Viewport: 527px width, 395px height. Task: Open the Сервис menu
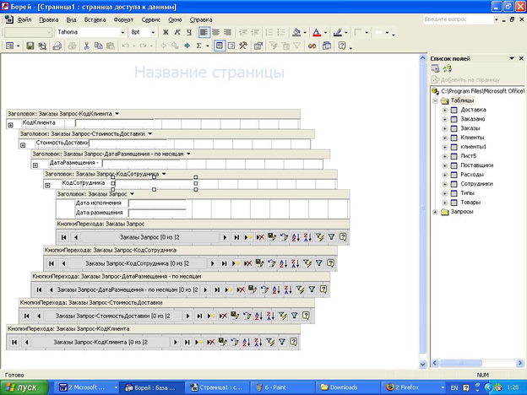[x=152, y=19]
